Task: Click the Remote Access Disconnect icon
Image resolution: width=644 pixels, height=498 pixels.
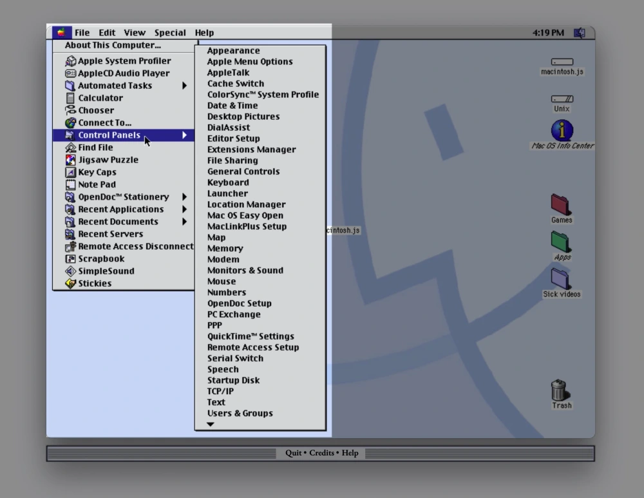Action: [x=71, y=246]
